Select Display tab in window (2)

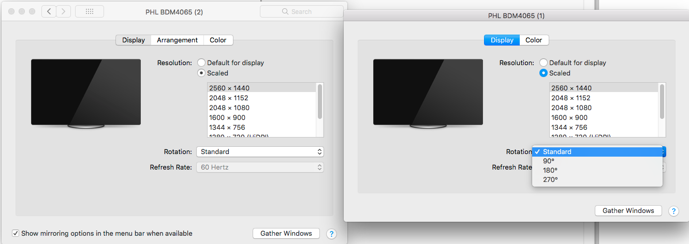134,40
